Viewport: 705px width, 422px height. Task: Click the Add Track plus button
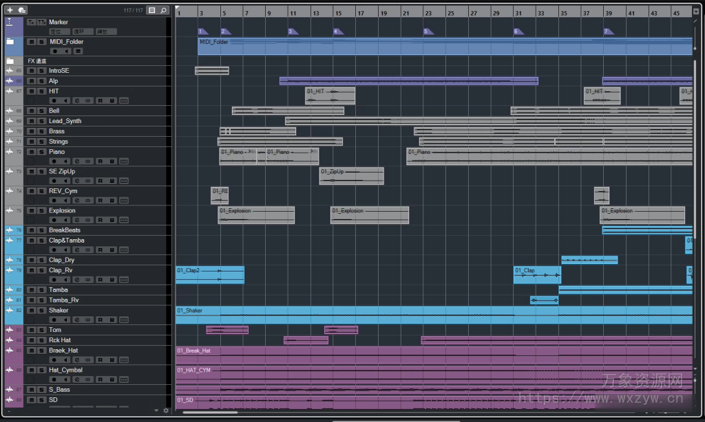click(x=10, y=10)
